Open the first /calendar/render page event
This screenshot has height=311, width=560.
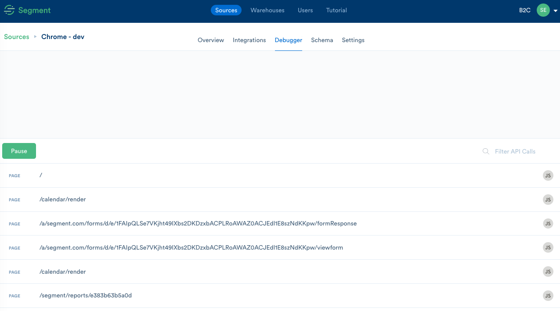click(x=63, y=200)
